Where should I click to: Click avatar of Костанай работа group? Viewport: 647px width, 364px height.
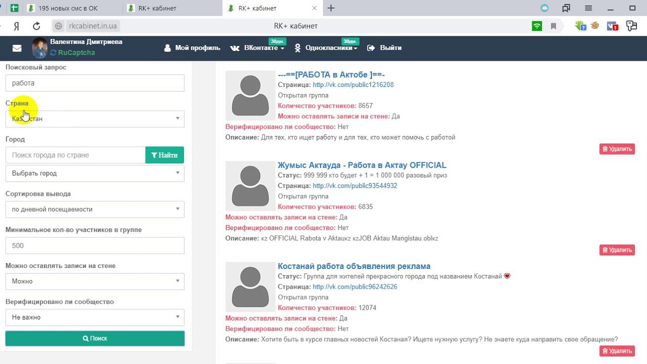[x=250, y=287]
